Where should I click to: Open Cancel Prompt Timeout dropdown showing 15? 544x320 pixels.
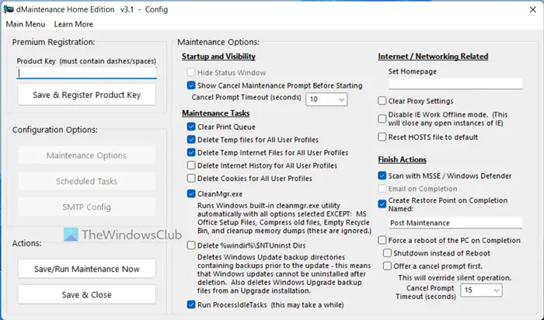[x=481, y=290]
